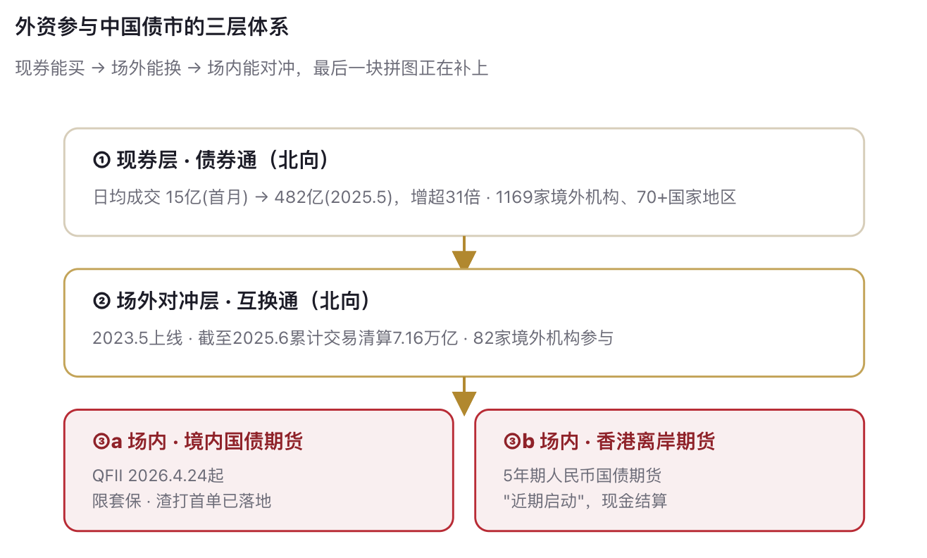
Task: Click the circled ③ icon before a 场内
Action: click(x=101, y=442)
